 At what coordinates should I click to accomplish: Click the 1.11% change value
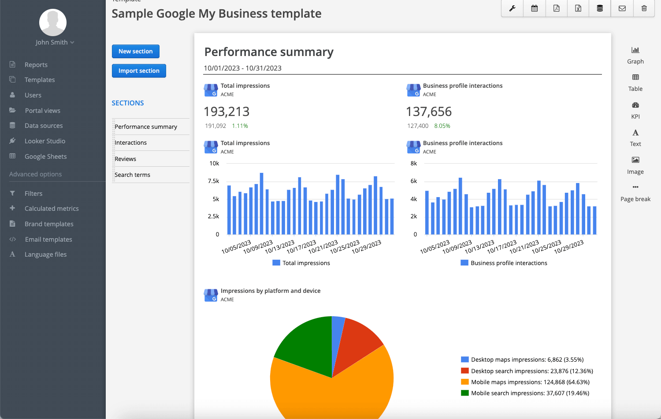tap(240, 126)
